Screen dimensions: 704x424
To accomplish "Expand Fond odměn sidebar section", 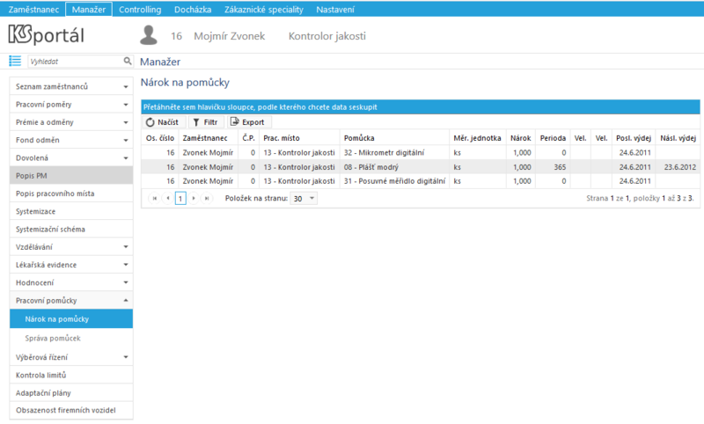I will click(x=71, y=140).
